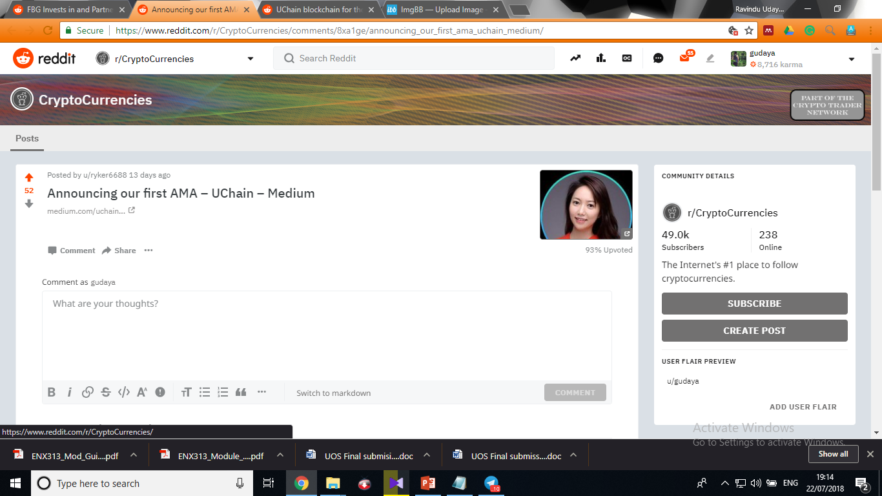
Task: Click Show all downloads
Action: (x=833, y=454)
